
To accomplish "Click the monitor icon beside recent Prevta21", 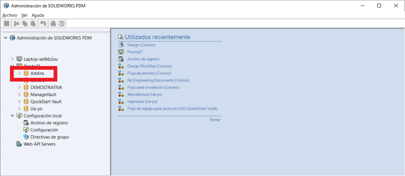I will [121, 52].
